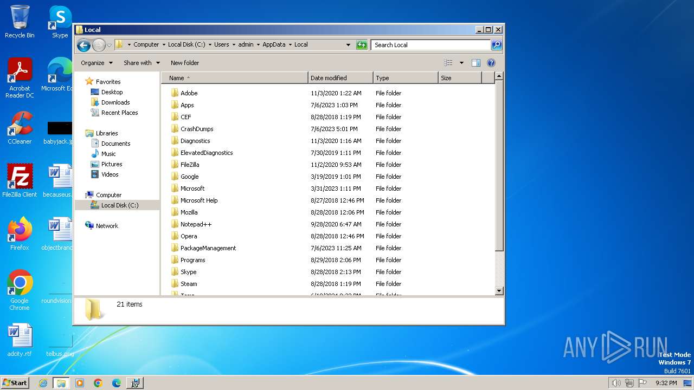Image resolution: width=694 pixels, height=390 pixels.
Task: Select Favorites in navigation pane
Action: [x=108, y=82]
